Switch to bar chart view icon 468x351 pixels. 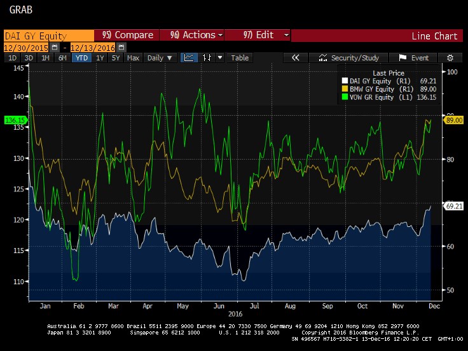[x=207, y=58]
